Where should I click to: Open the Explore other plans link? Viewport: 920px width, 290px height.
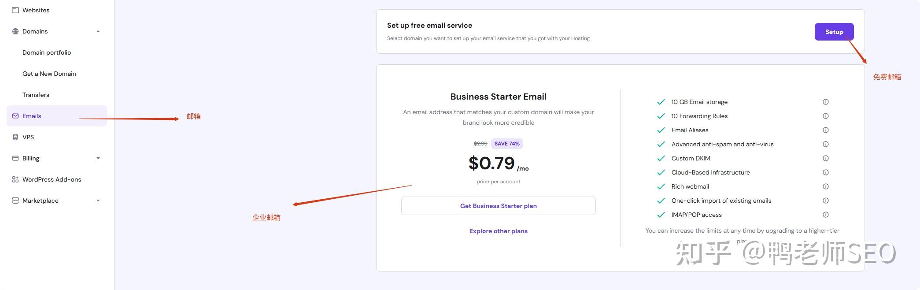(x=498, y=231)
